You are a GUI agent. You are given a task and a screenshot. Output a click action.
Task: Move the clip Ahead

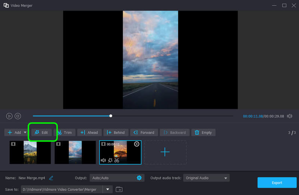pyautogui.click(x=89, y=133)
